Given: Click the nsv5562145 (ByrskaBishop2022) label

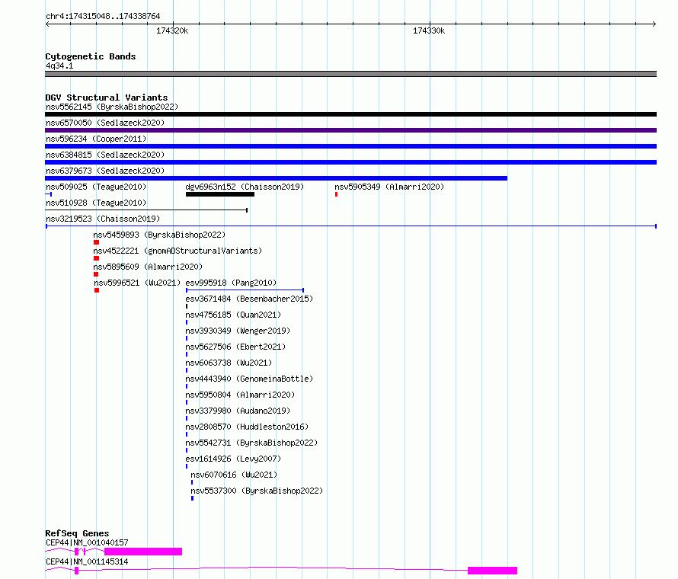Looking at the screenshot, I should (x=112, y=107).
